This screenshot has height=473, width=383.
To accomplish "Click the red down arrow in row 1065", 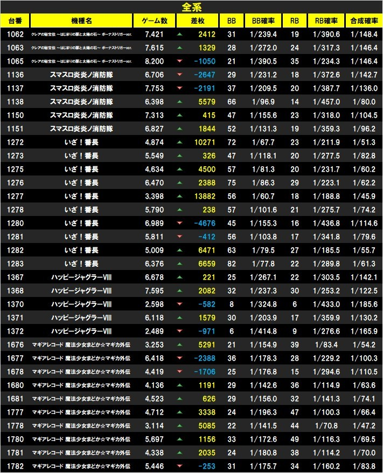I will (x=179, y=61).
